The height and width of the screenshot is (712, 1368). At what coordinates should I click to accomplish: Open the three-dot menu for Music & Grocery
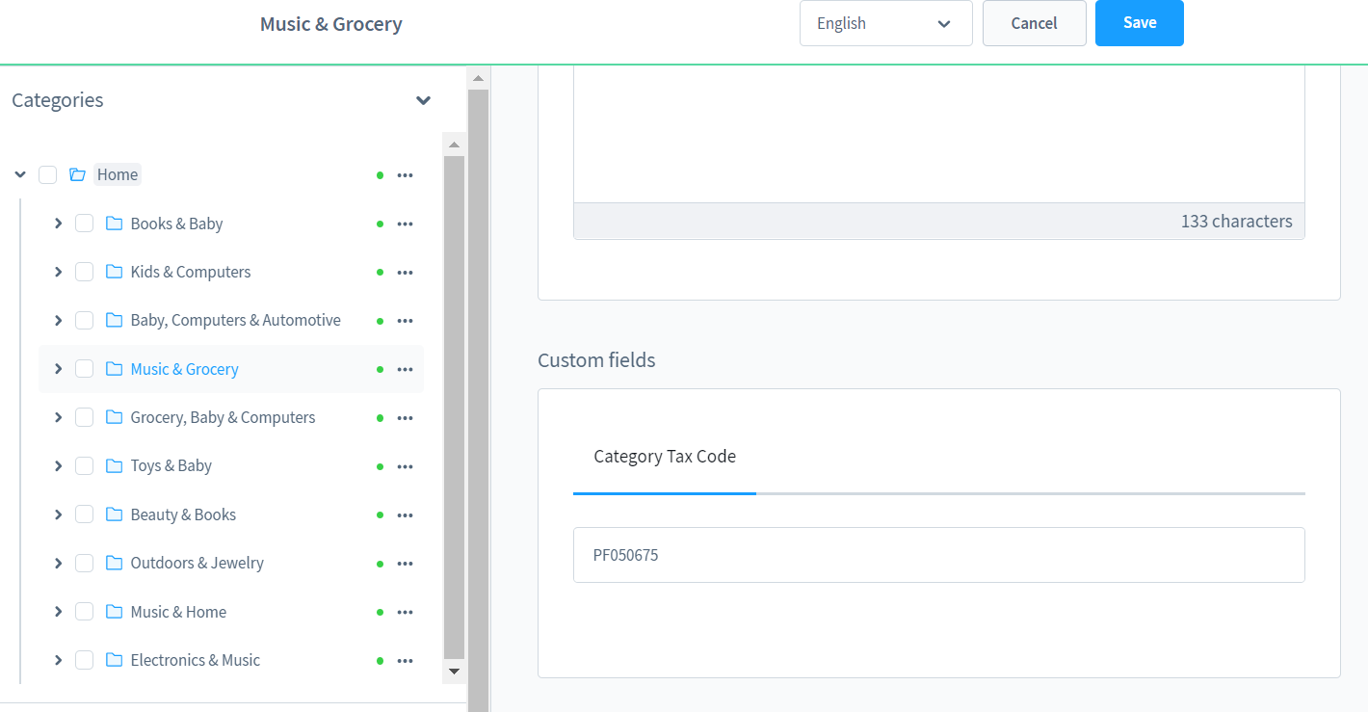coord(405,370)
